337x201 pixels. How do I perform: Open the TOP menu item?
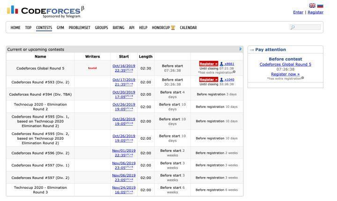[28, 28]
